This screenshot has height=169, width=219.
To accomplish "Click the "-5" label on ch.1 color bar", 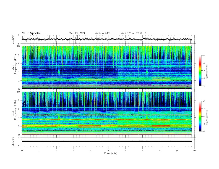I will (204, 71).
